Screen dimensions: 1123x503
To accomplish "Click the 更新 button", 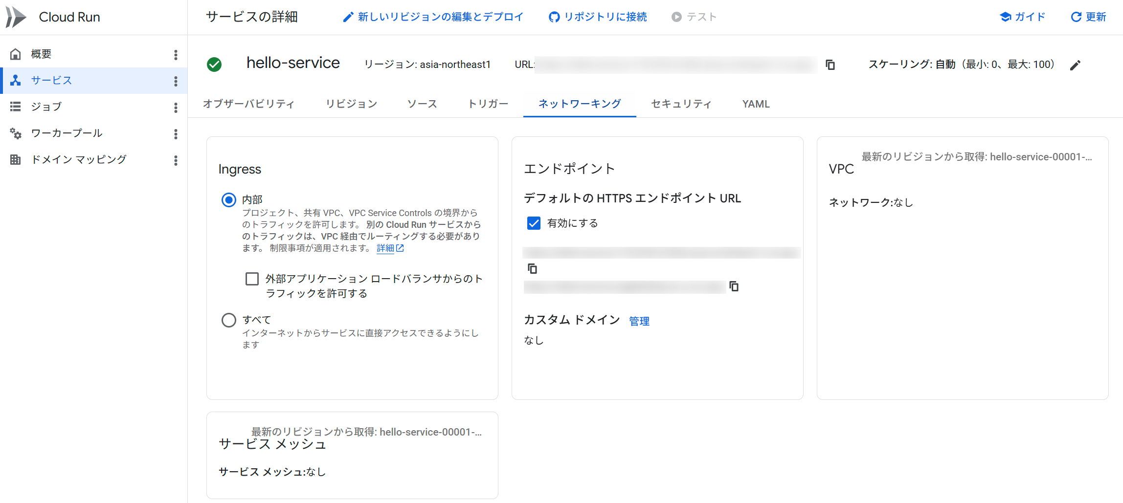I will click(1088, 17).
